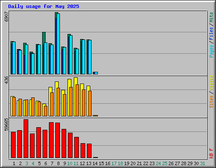
Task: Click the red KB bar for day 13
Action: tap(89, 151)
